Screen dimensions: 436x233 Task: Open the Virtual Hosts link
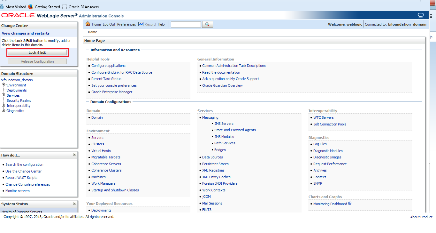click(x=101, y=151)
